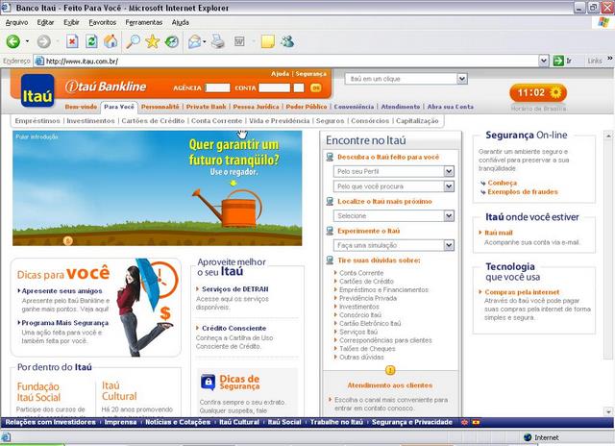Viewport: 615px width, 446px height.
Task: Click the 'Serviços de DETRAN' link
Action: point(234,289)
